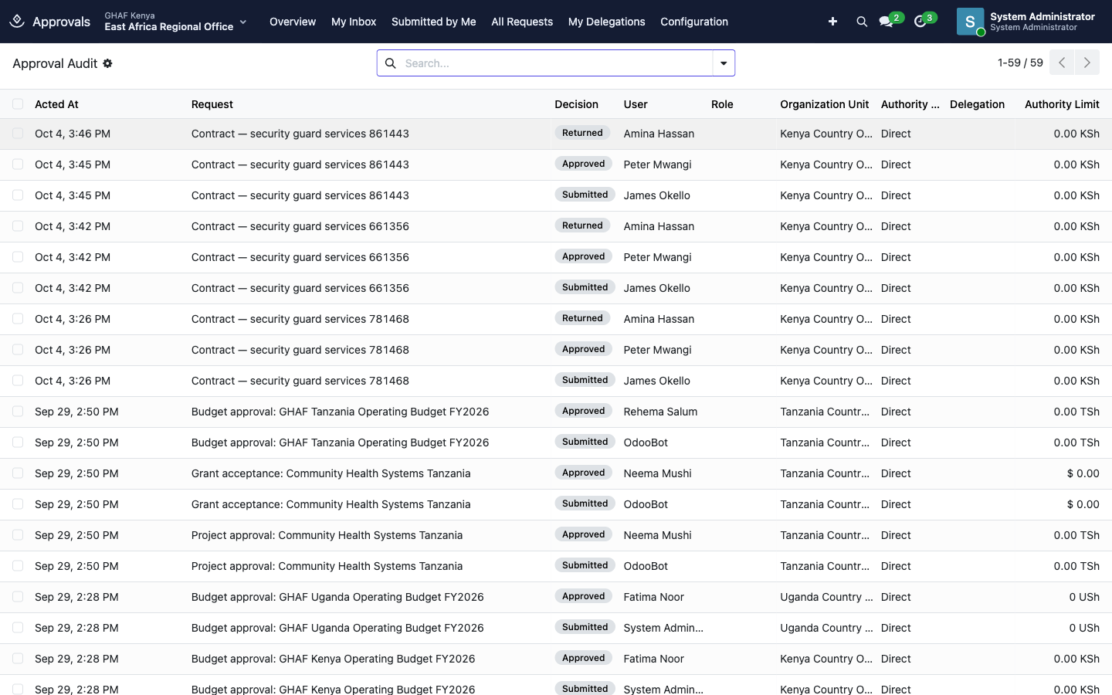Check the Rehema Salum row checkbox
This screenshot has width=1112, height=695.
coord(18,412)
